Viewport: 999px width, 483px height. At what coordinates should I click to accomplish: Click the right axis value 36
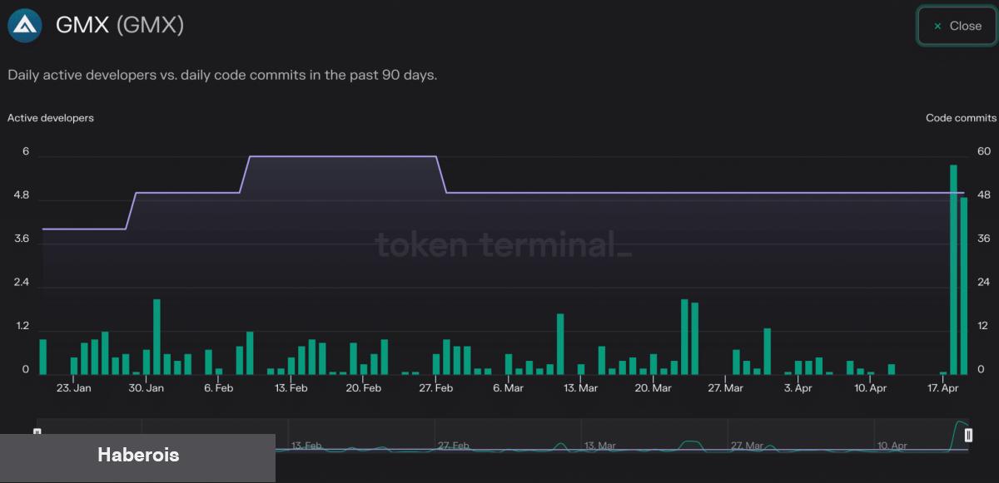tap(984, 239)
